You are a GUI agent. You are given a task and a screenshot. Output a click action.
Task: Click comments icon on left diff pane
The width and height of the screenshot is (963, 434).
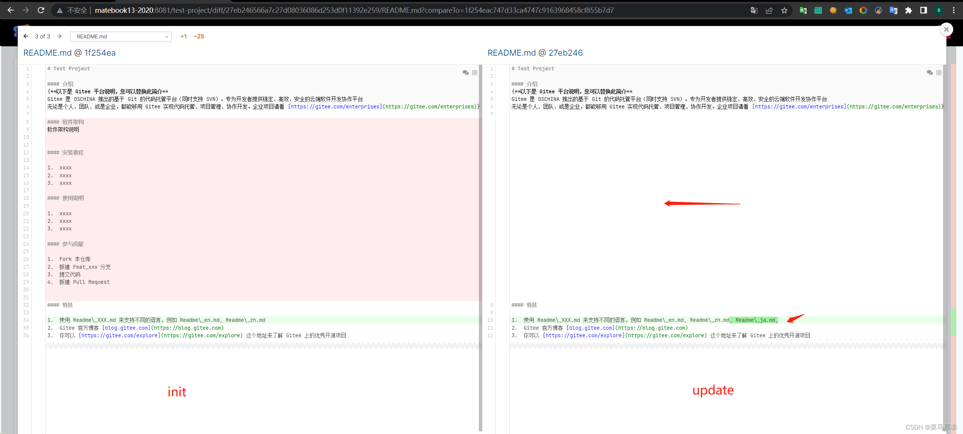[465, 72]
